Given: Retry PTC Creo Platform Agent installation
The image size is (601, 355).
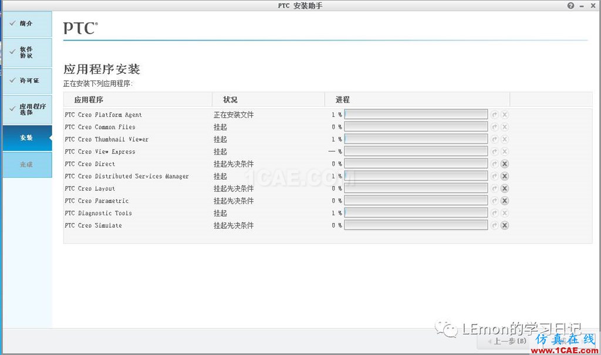Looking at the screenshot, I should click(494, 114).
